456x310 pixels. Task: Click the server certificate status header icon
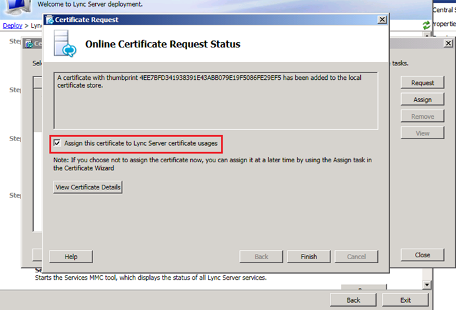pyautogui.click(x=65, y=44)
